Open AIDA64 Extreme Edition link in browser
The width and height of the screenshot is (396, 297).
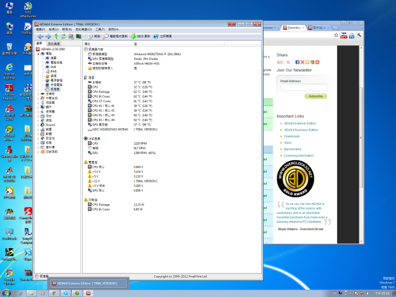click(x=299, y=124)
